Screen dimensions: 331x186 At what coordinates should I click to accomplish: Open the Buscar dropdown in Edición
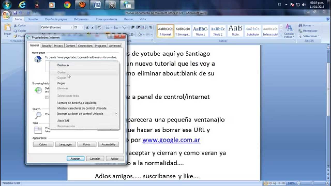pos(313,26)
